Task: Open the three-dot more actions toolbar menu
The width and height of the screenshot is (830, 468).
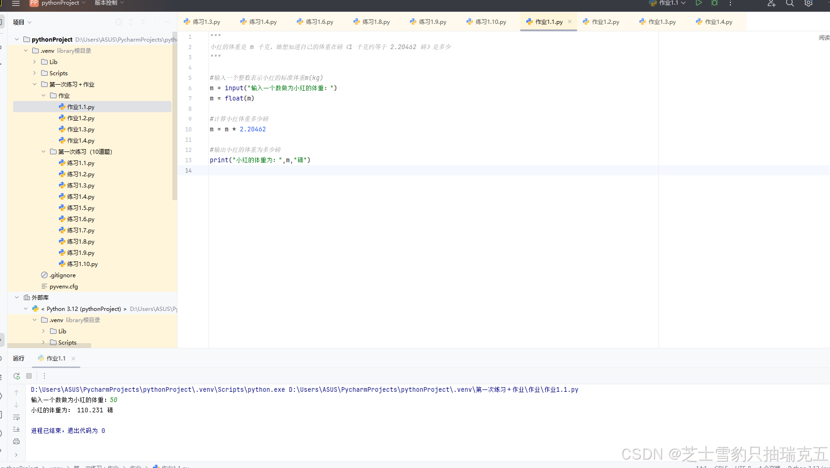Action: [730, 3]
